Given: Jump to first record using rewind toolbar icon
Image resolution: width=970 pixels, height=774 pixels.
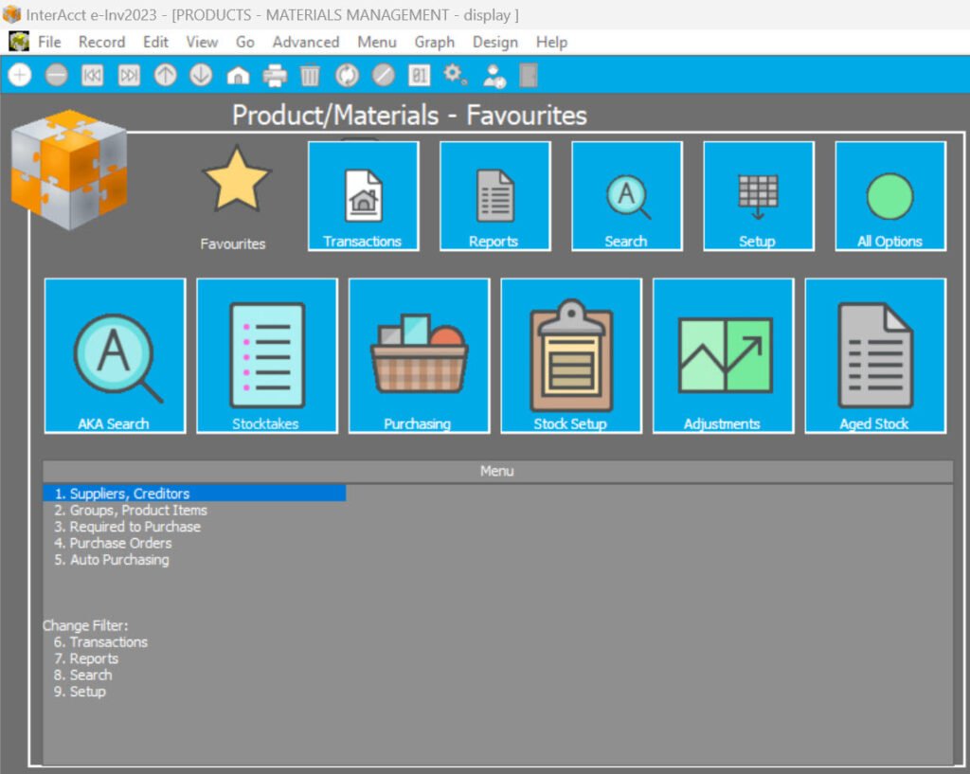Looking at the screenshot, I should pyautogui.click(x=93, y=76).
